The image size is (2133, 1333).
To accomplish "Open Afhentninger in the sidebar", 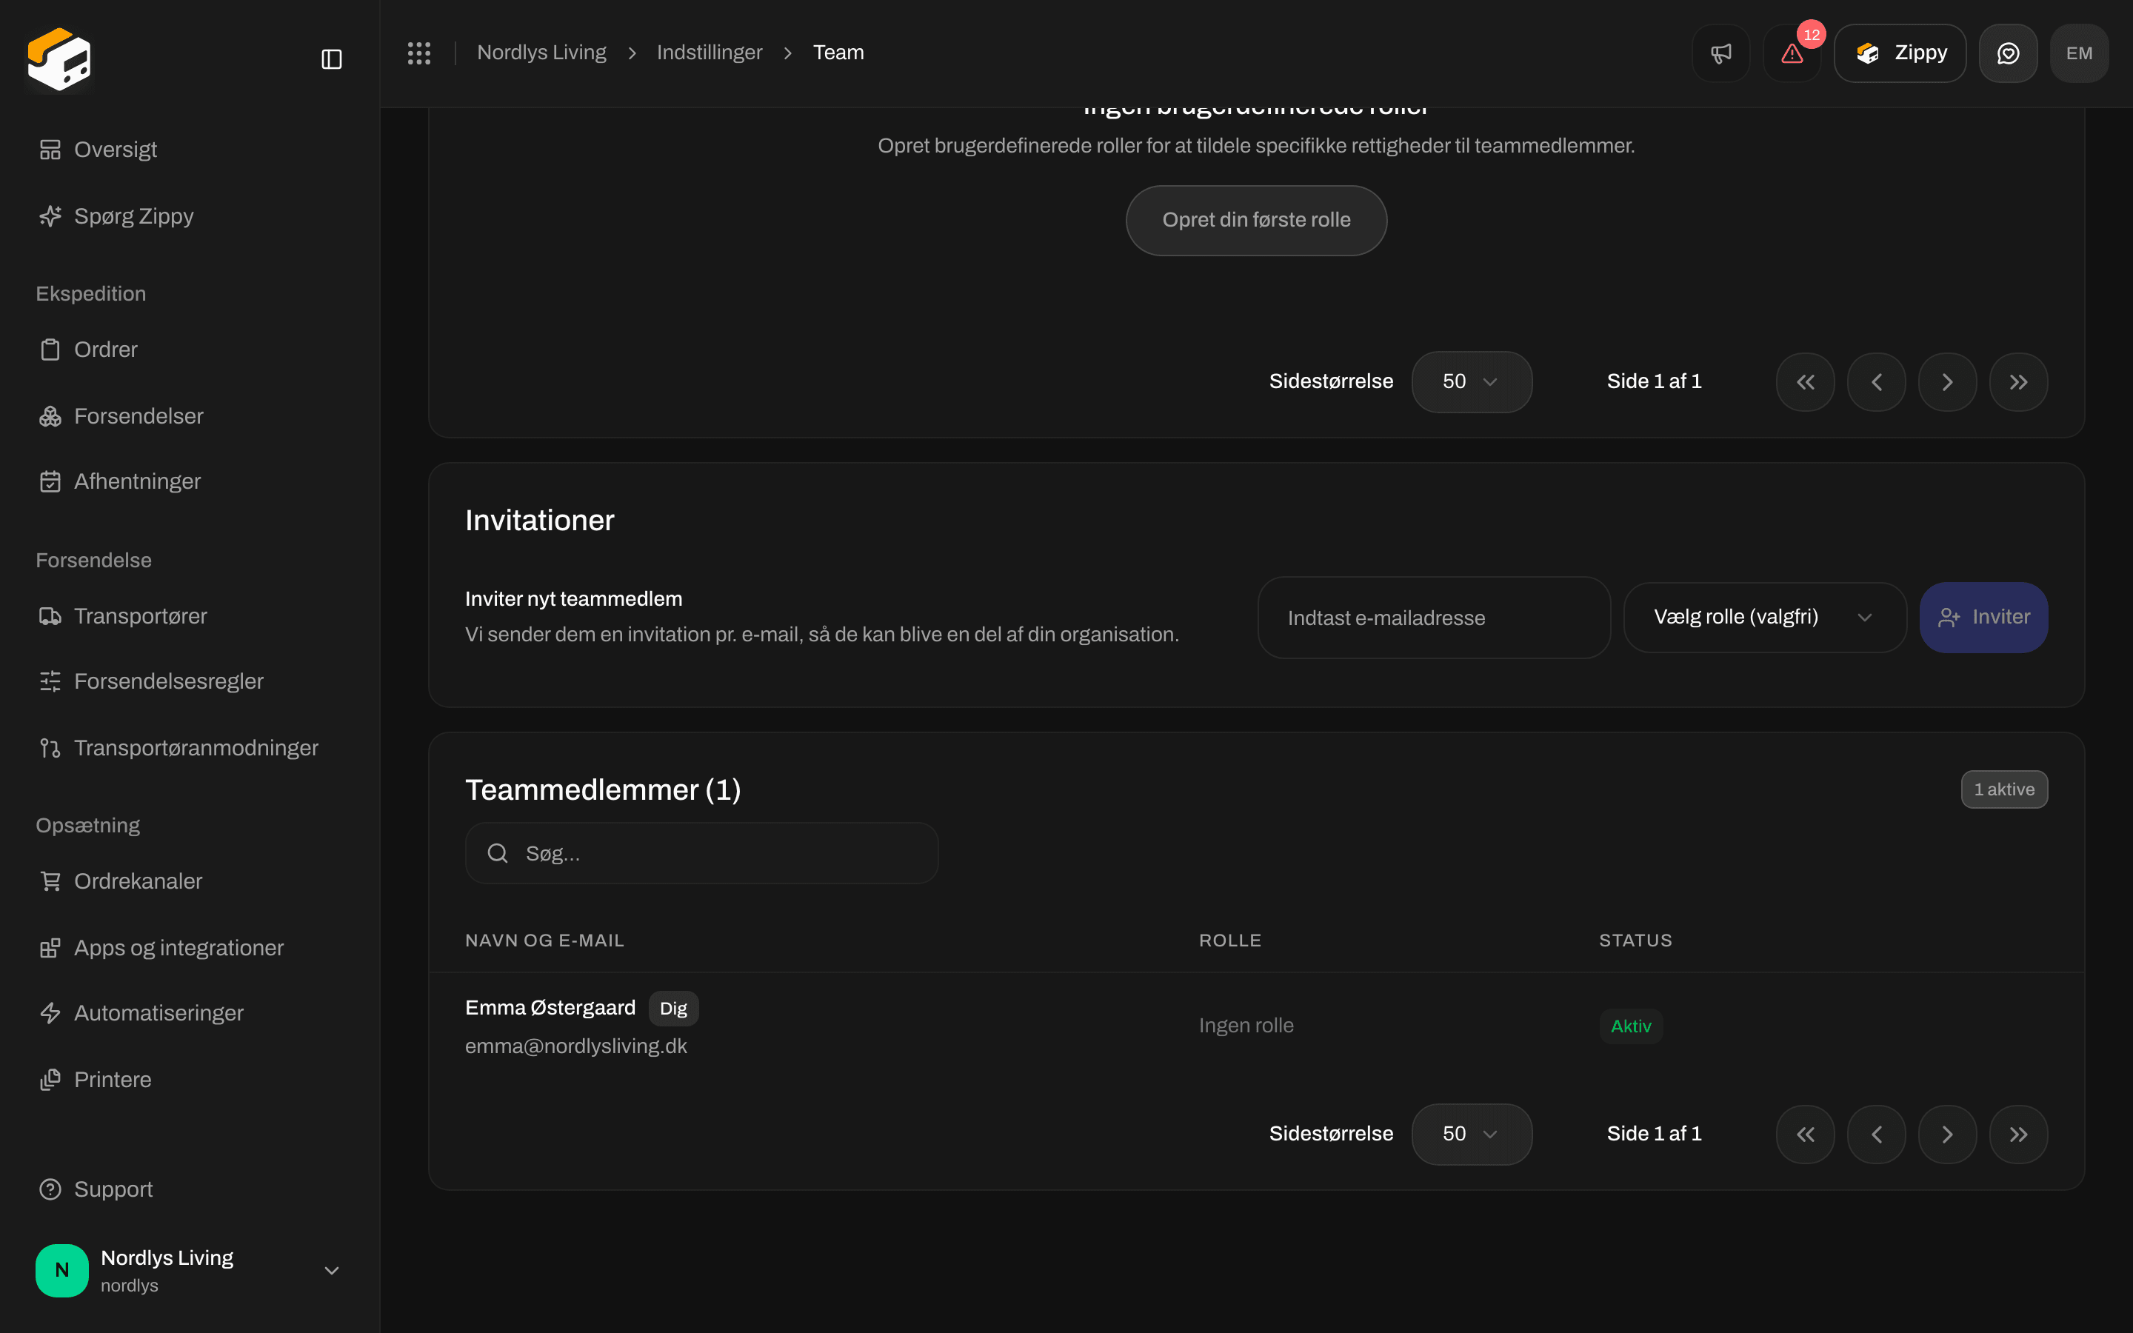I will click(x=190, y=481).
